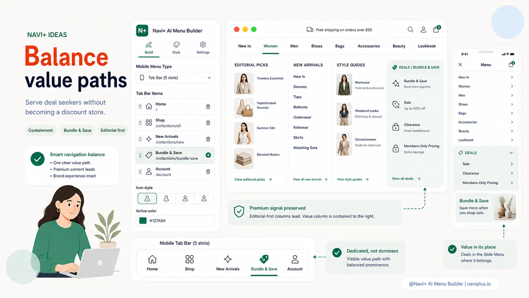This screenshot has height=298, width=529.
Task: Open the Settings tab
Action: click(x=203, y=48)
